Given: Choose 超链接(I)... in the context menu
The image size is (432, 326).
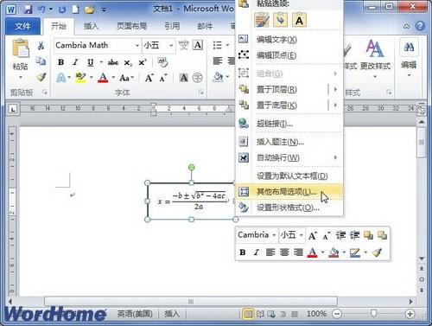Looking at the screenshot, I should click(x=289, y=124).
